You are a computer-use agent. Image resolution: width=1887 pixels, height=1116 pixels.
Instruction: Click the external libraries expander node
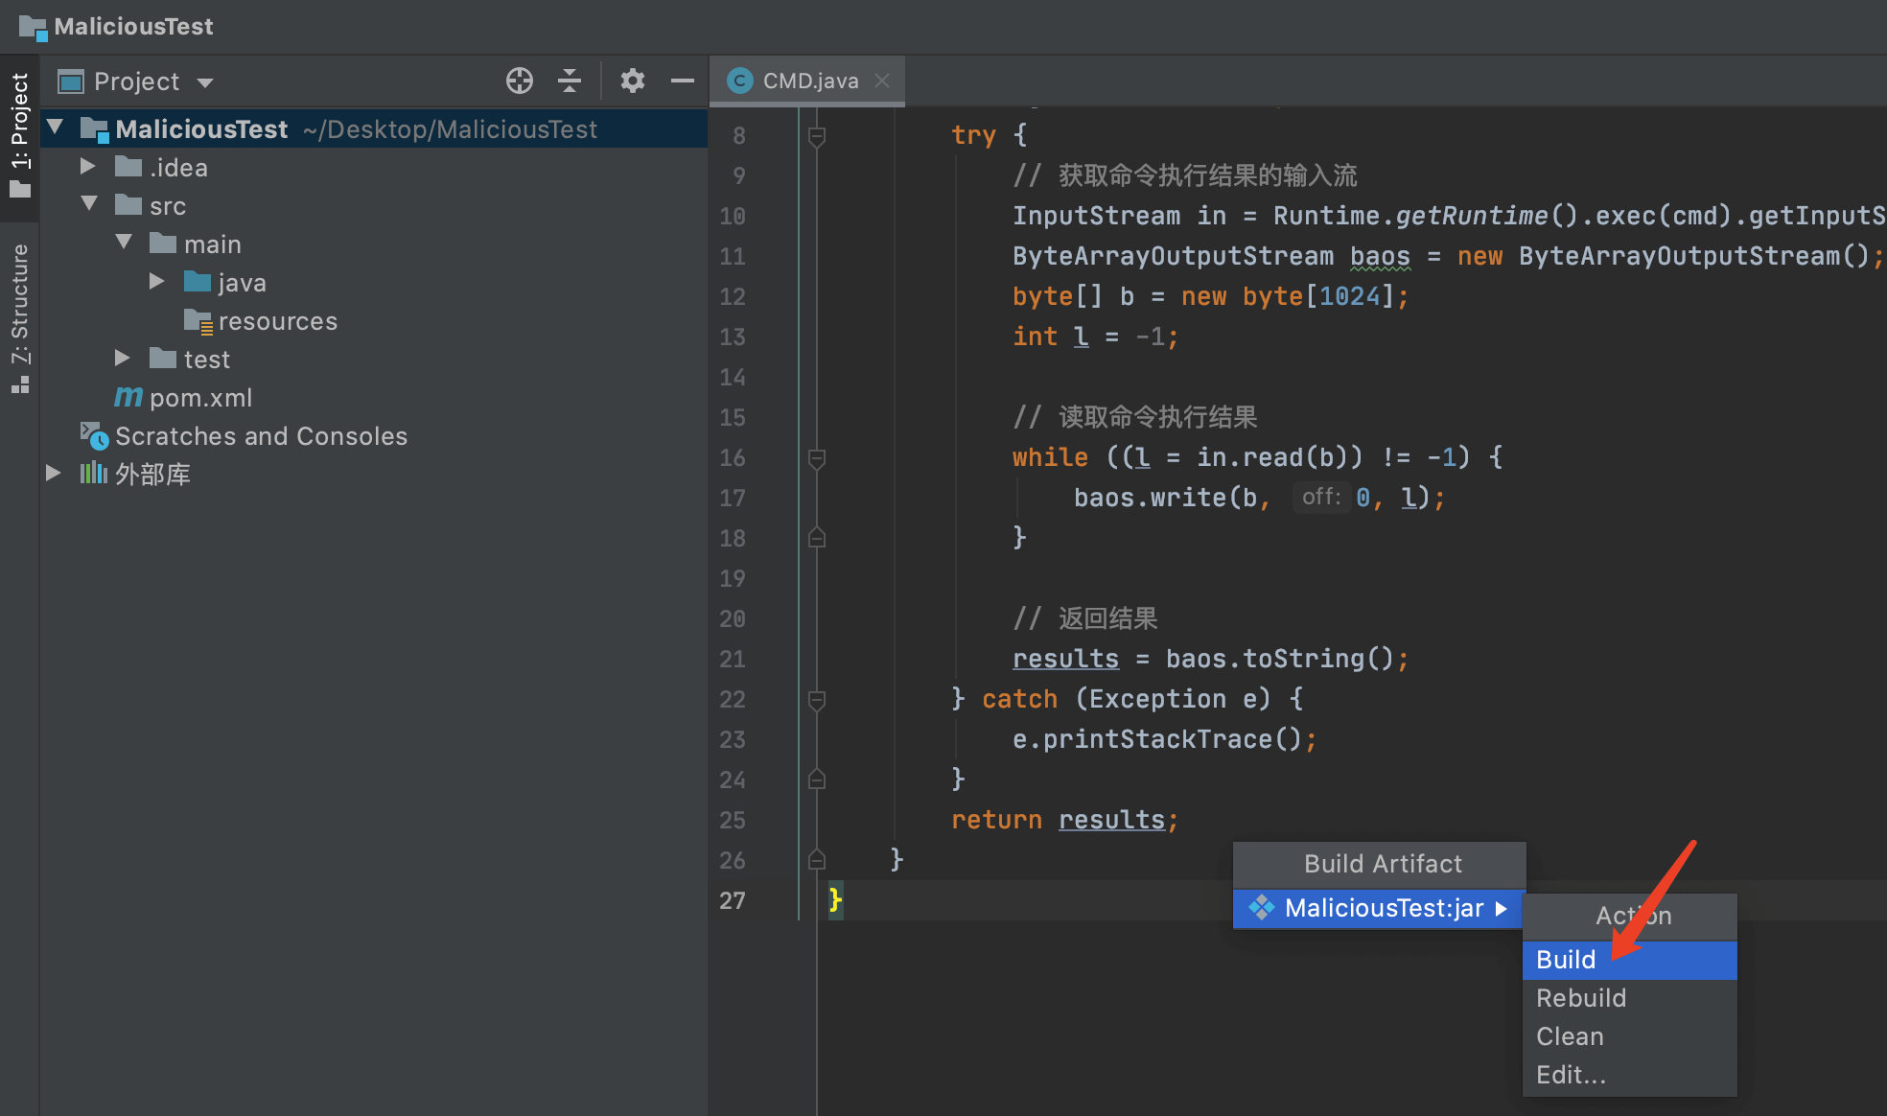tap(52, 476)
